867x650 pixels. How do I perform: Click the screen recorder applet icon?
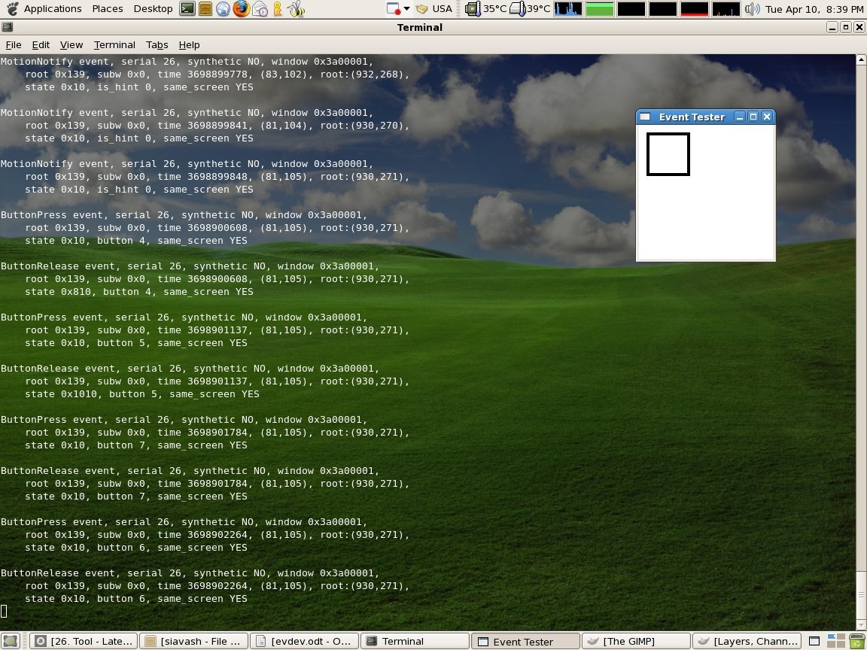(393, 9)
